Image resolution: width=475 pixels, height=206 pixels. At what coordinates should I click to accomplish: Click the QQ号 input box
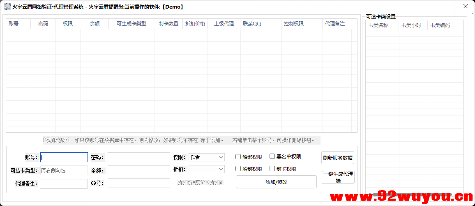138,183
